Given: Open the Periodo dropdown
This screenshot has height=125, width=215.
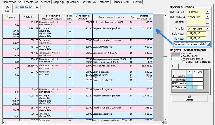Looking at the screenshot, I should 207,29.
